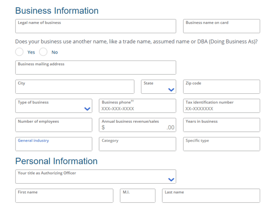Viewport: 277px width, 207px height.
Task: Select the M.I. field
Action: 138,196
